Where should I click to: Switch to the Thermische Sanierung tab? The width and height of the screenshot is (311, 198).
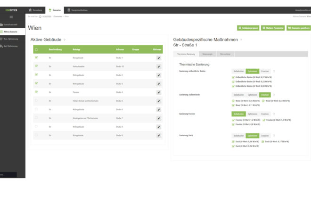click(186, 54)
